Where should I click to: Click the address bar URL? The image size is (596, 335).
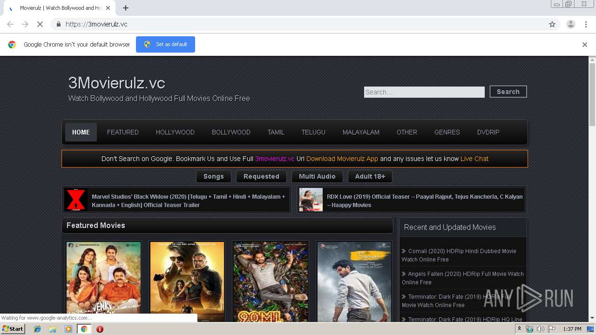96,24
